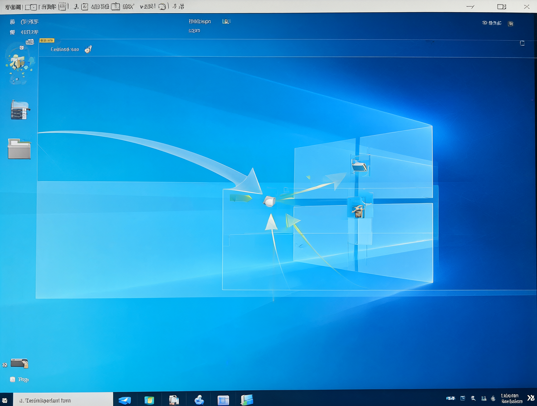Click the blue window-with-list-lines taskbar icon
This screenshot has height=406, width=537.
point(223,400)
